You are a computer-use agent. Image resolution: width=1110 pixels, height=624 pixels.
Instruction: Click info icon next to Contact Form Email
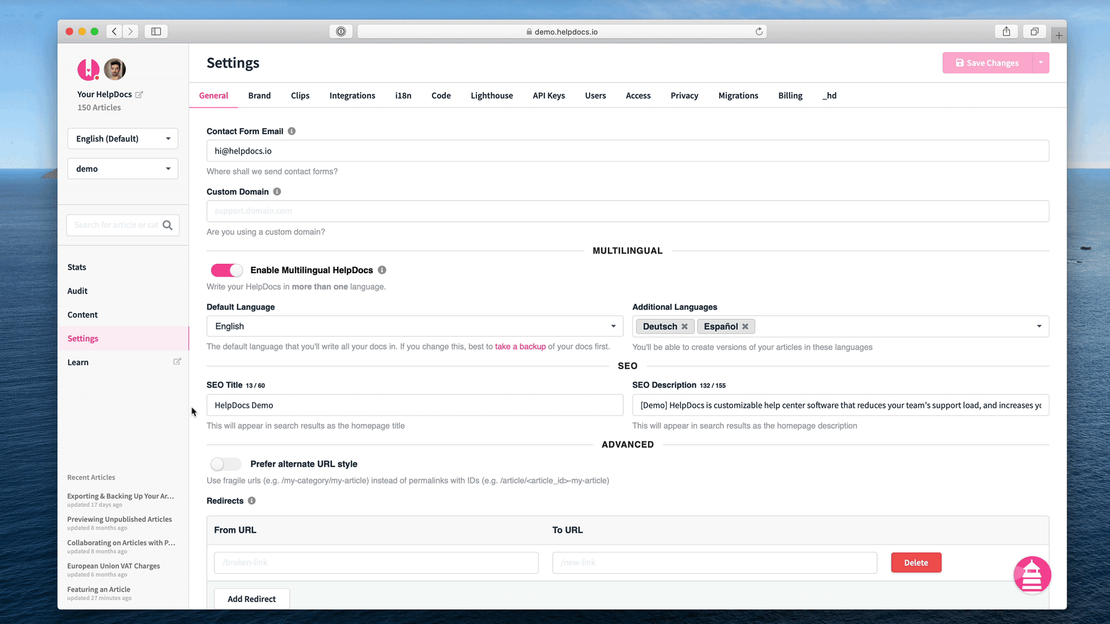tap(292, 131)
